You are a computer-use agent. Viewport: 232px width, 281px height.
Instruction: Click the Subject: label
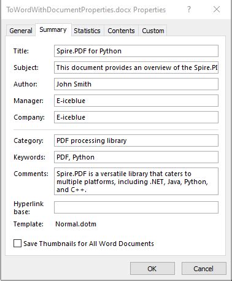(x=26, y=67)
